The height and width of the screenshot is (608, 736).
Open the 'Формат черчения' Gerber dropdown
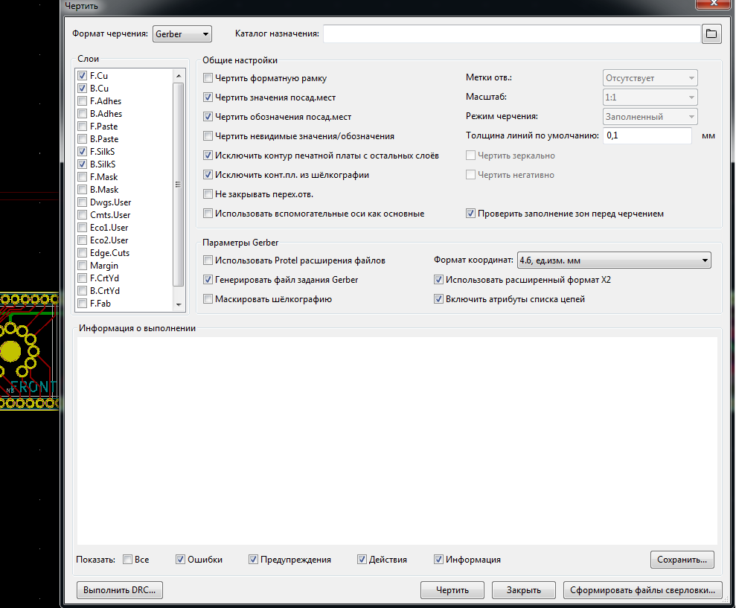tap(182, 34)
